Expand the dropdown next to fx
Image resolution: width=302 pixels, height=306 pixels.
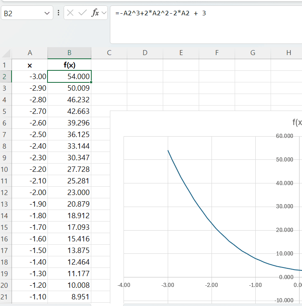coord(104,13)
